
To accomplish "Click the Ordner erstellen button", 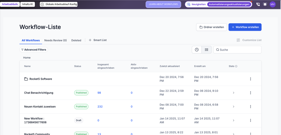I will (x=211, y=27).
